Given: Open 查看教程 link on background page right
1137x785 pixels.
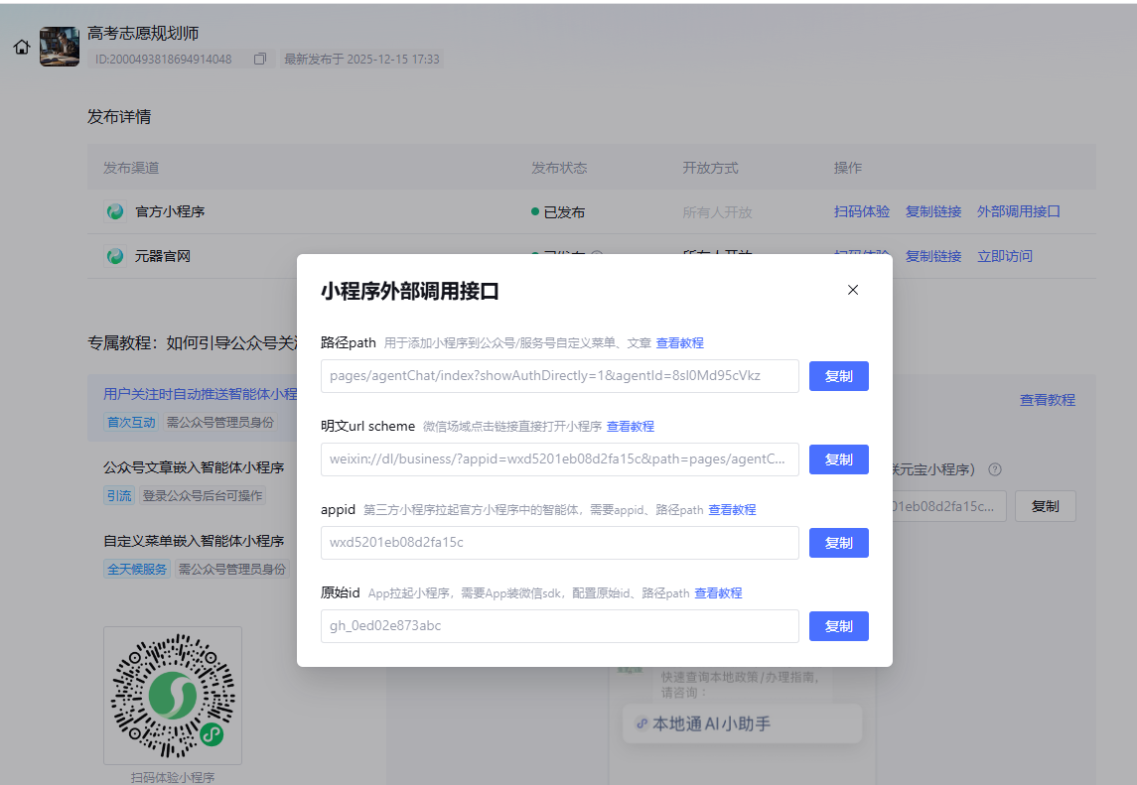Looking at the screenshot, I should point(1047,400).
